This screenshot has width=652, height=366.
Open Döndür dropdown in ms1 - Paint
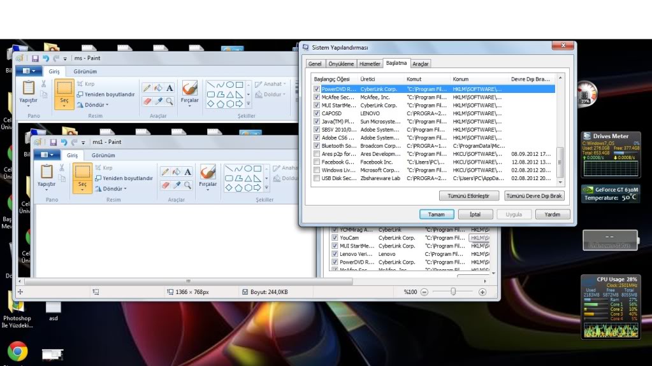pos(112,188)
